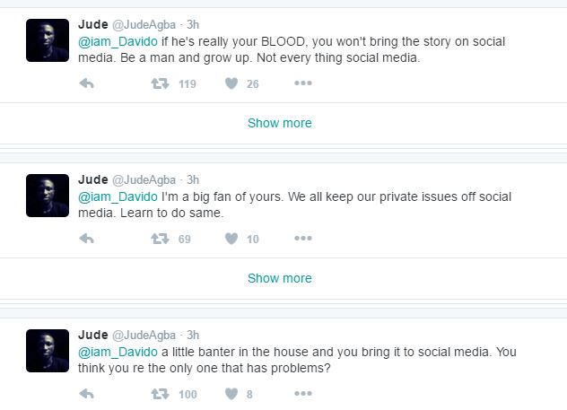Image resolution: width=567 pixels, height=410 pixels.
Task: Open more options on 'big fan' tweet
Action: point(303,239)
